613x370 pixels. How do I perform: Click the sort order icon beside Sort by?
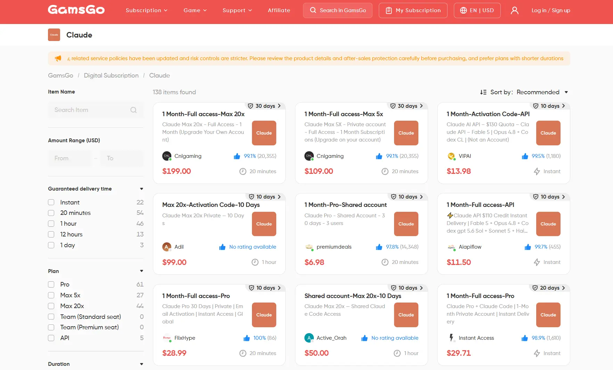click(483, 92)
